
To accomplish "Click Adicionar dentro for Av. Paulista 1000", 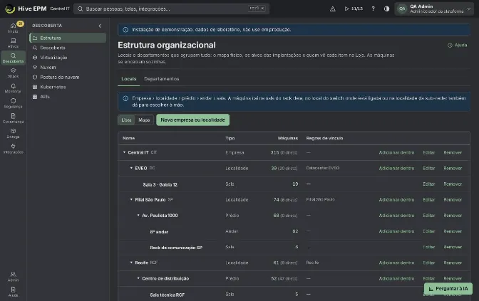I will [396, 216].
